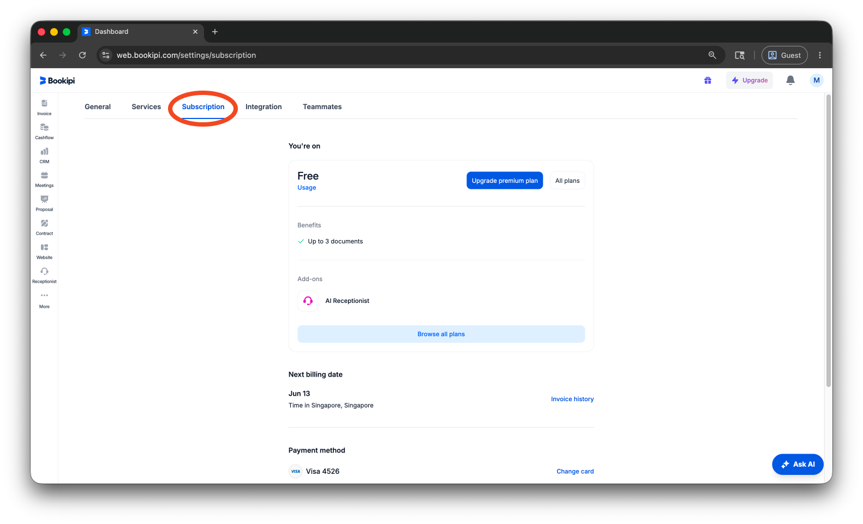Image resolution: width=863 pixels, height=524 pixels.
Task: Open the notifications bell
Action: pos(790,80)
